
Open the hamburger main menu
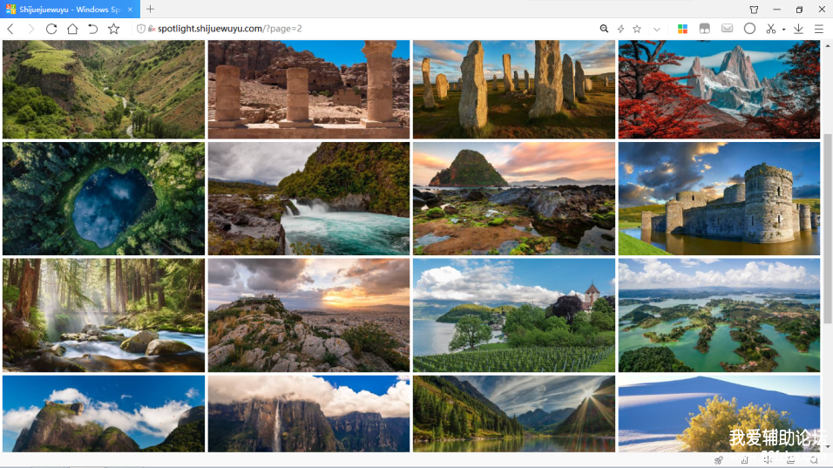coord(819,29)
